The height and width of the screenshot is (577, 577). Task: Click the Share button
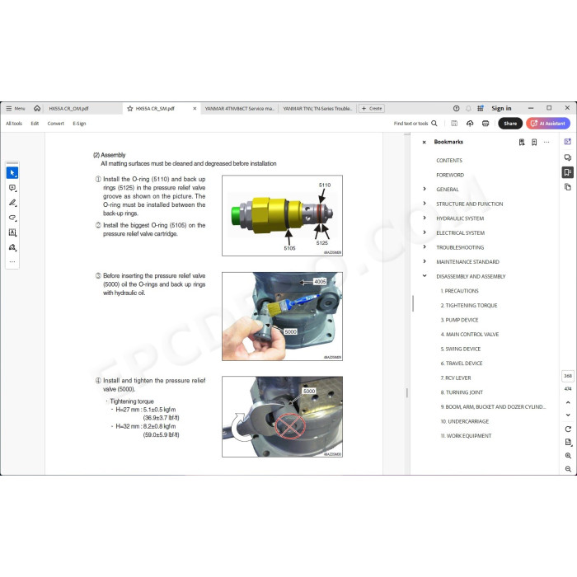[x=510, y=124]
